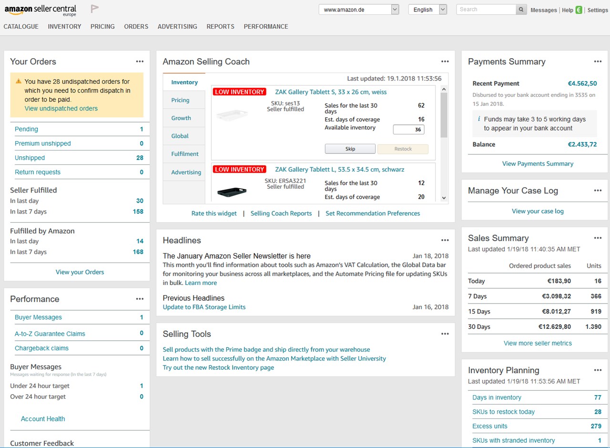Open the PRICING menu

tap(102, 27)
